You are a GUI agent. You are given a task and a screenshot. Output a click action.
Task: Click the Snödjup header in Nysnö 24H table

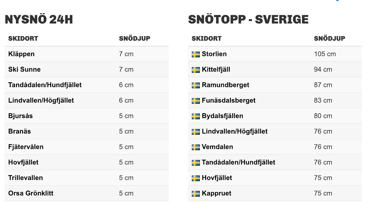point(134,38)
